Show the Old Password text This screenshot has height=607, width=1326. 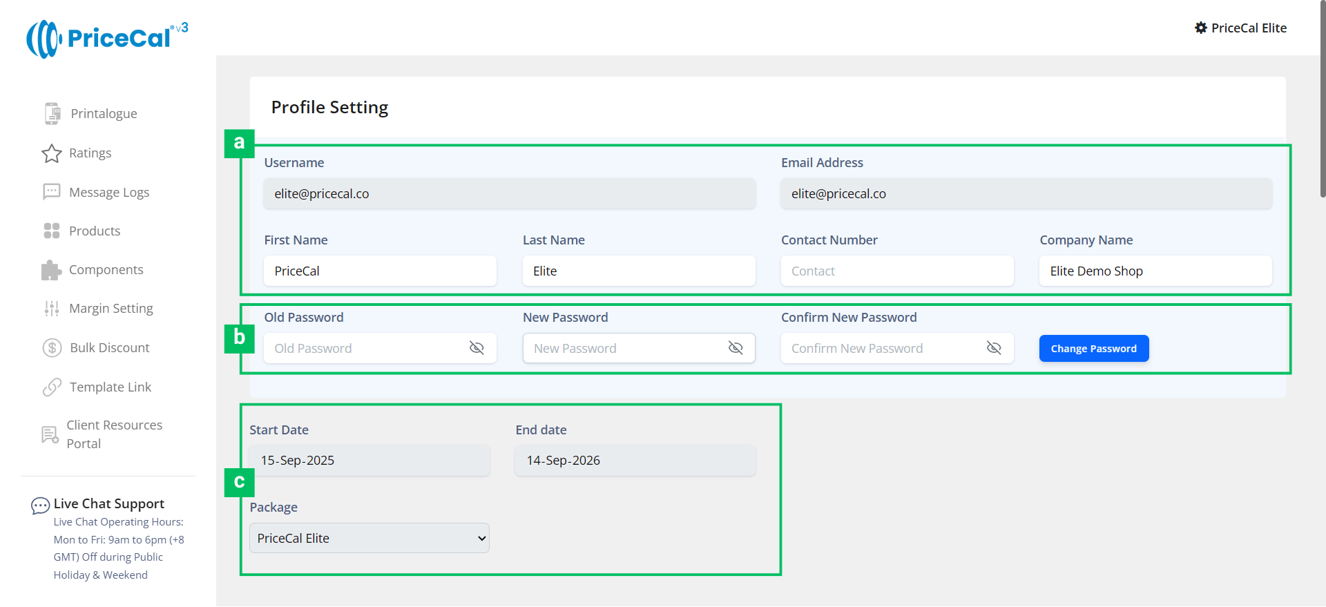[x=477, y=348]
